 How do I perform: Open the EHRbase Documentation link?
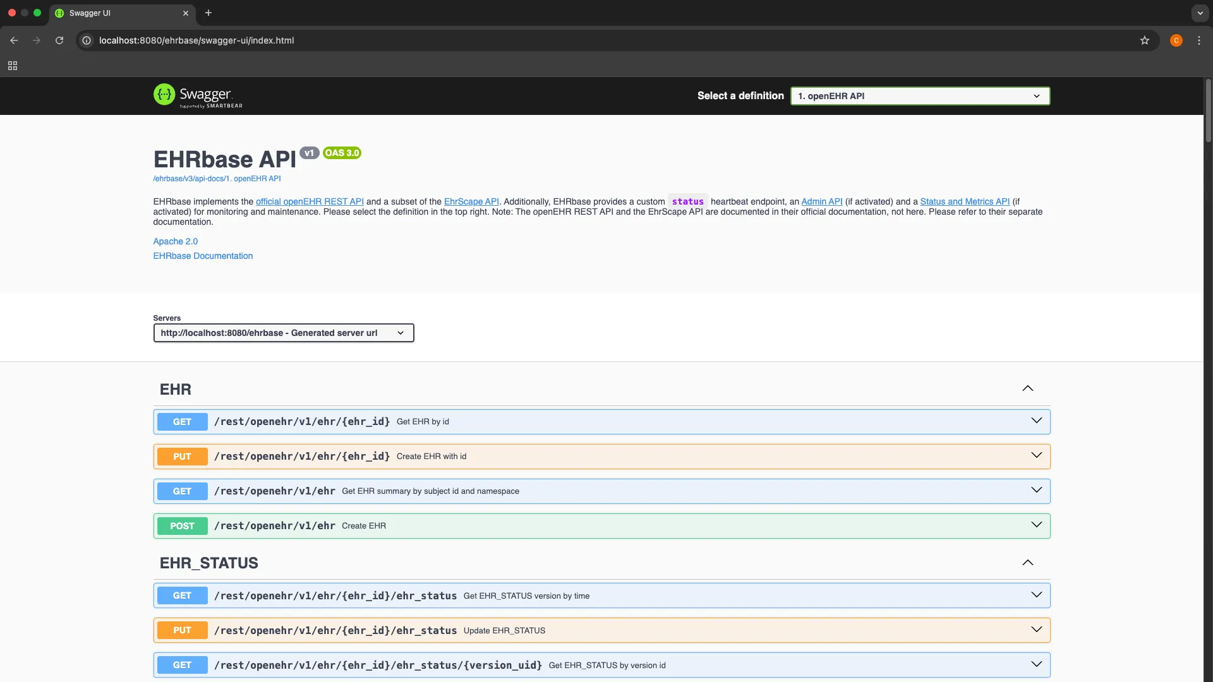click(202, 256)
